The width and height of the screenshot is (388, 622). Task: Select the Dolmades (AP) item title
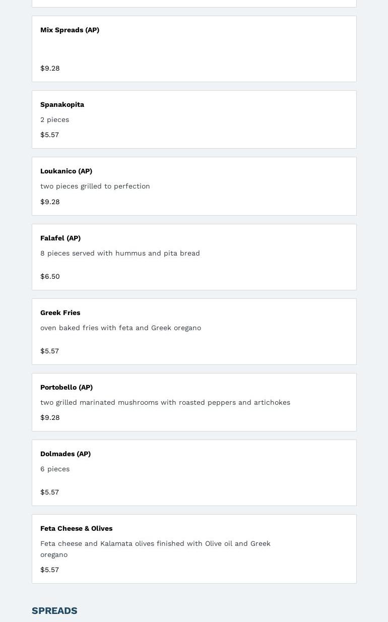[x=66, y=454]
